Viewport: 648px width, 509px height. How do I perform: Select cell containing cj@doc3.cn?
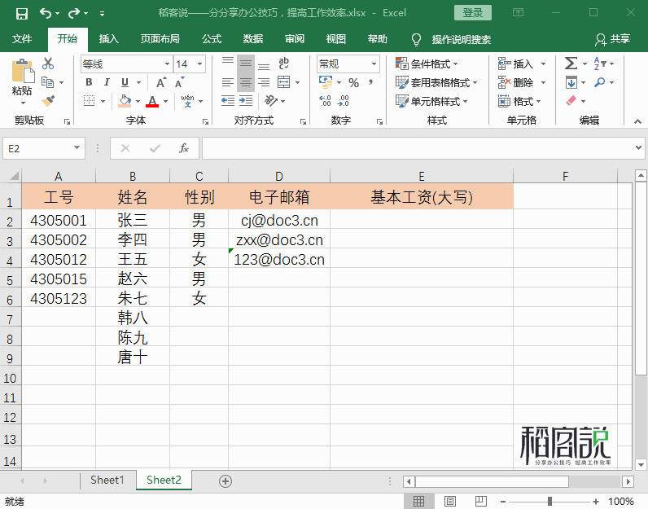point(279,220)
